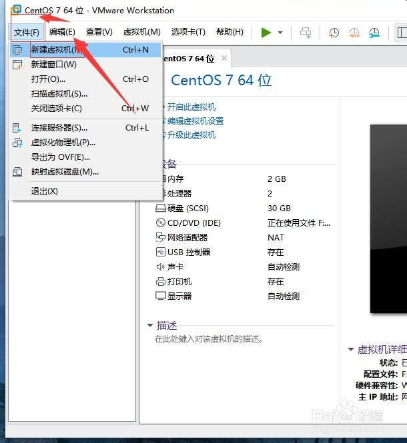This screenshot has width=407, height=443.
Task: Open the 编辑(E) menu
Action: click(x=62, y=32)
